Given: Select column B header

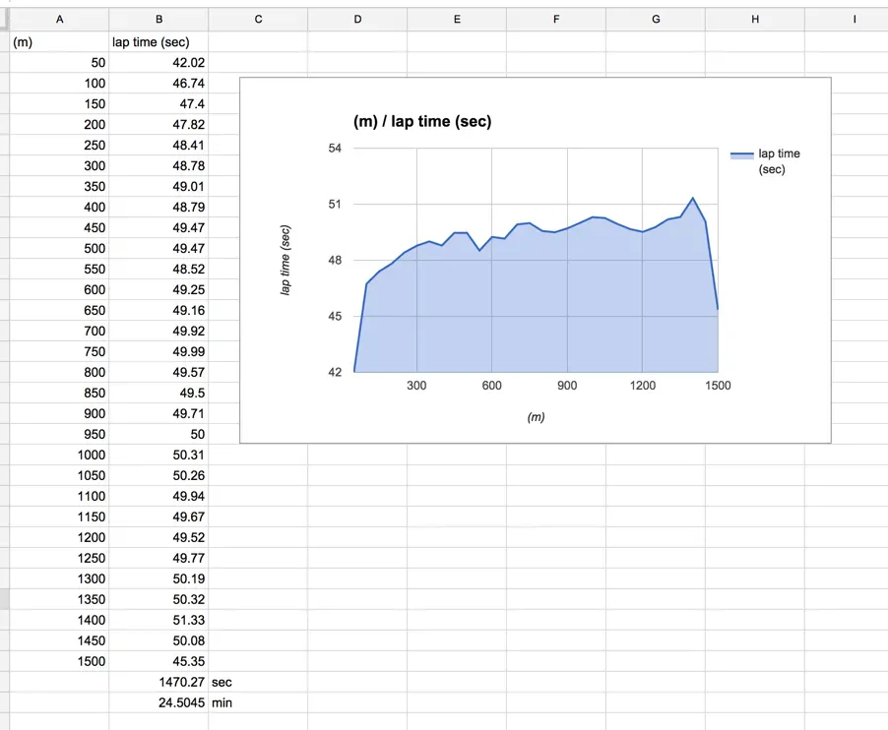Looking at the screenshot, I should click(159, 19).
